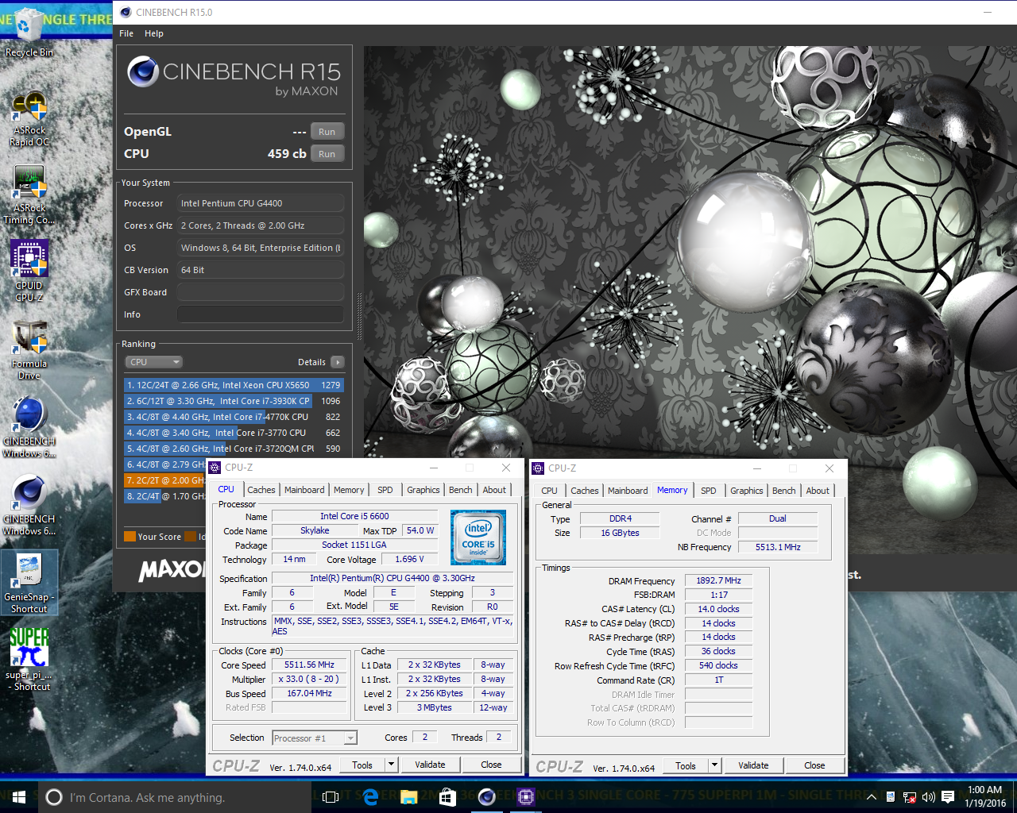The image size is (1017, 813).
Task: Switch to Mainboard tab in left CPU-Z
Action: point(304,490)
